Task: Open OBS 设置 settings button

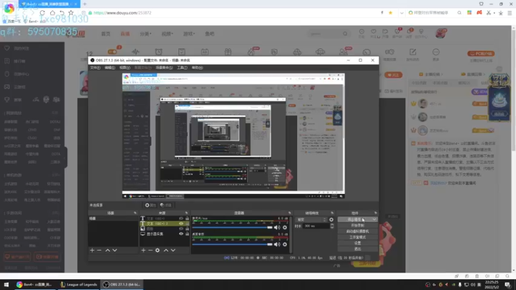Action: [x=357, y=243]
